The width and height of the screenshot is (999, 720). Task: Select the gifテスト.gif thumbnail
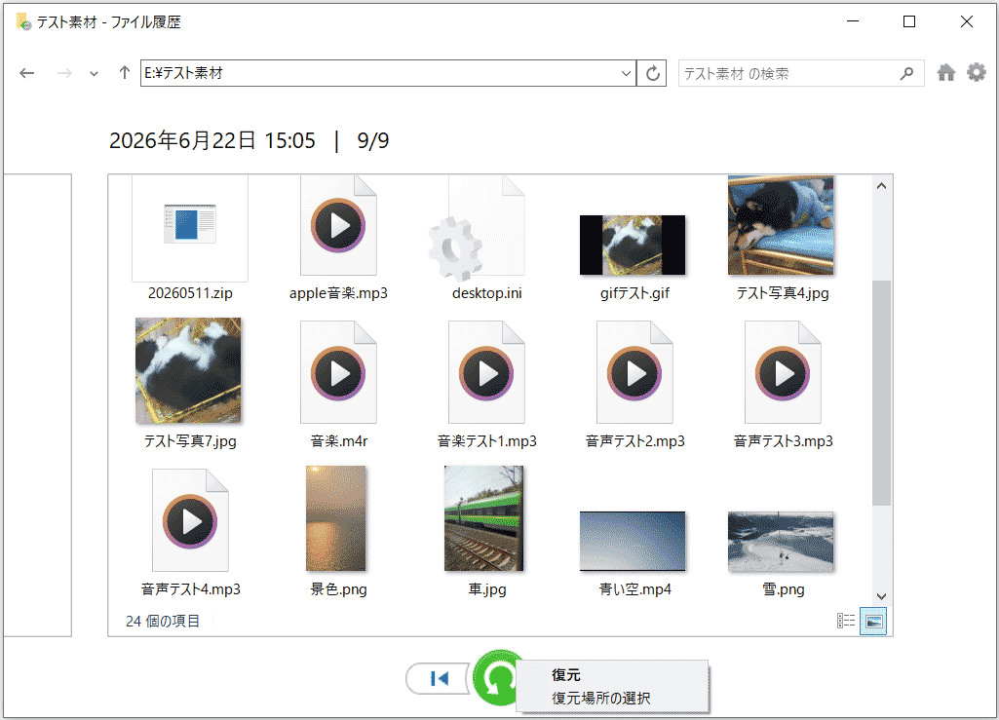pos(632,246)
